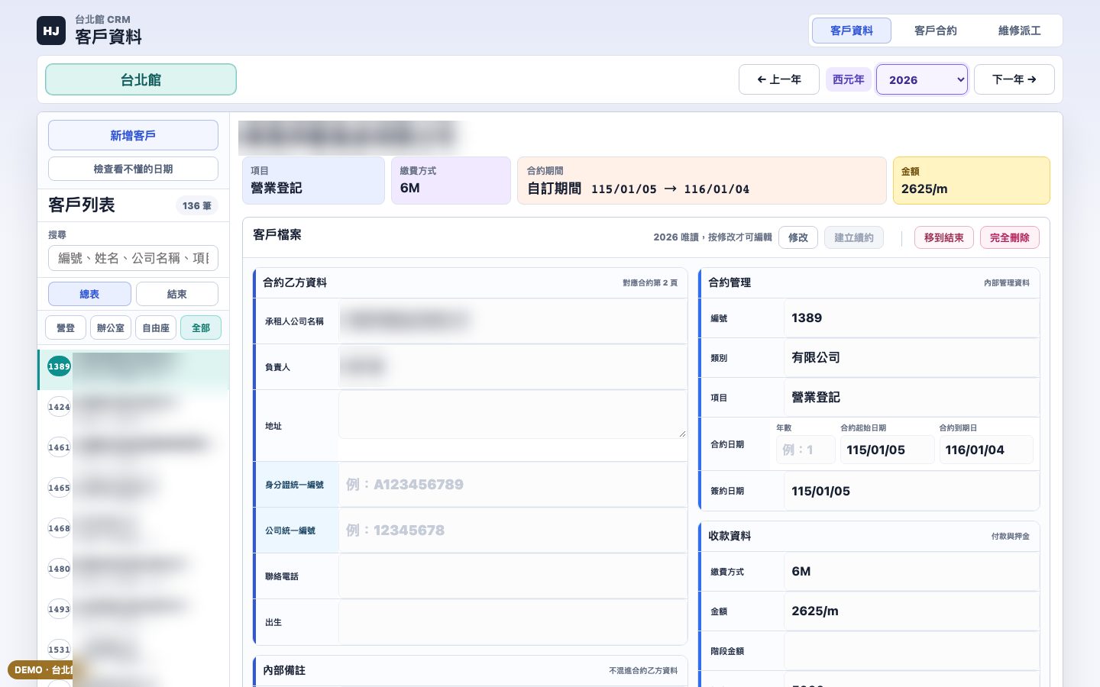Click 修改 to edit the customer file
The height and width of the screenshot is (687, 1100).
(x=798, y=237)
